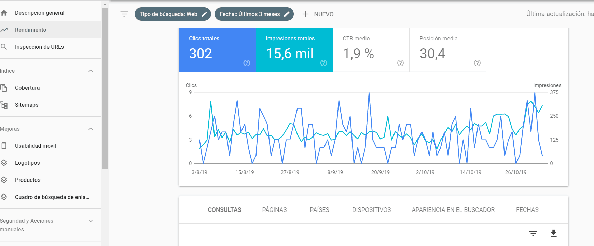This screenshot has height=246, width=594.
Task: Click the layers icon beside Productos
Action: pos(4,180)
